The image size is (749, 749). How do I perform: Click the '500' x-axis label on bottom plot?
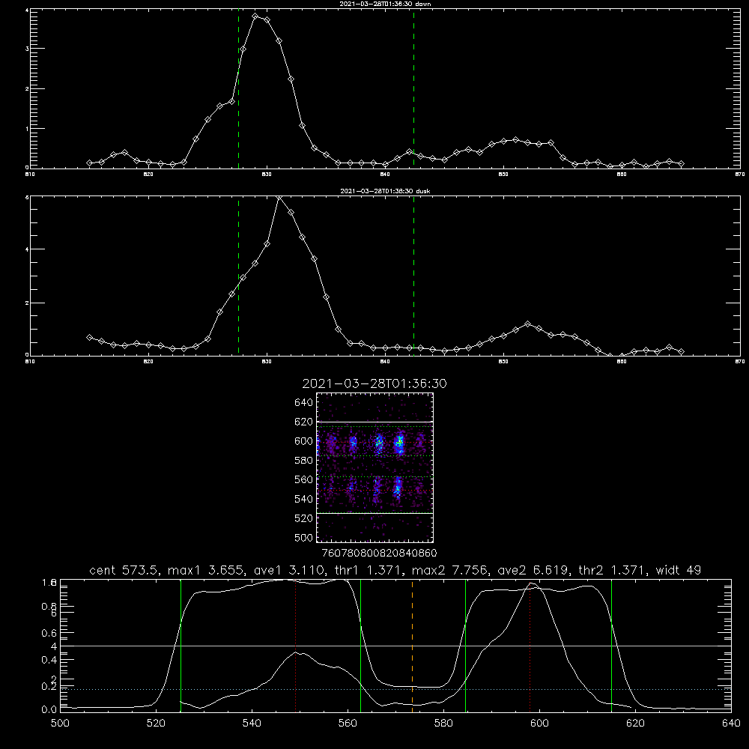coord(60,724)
